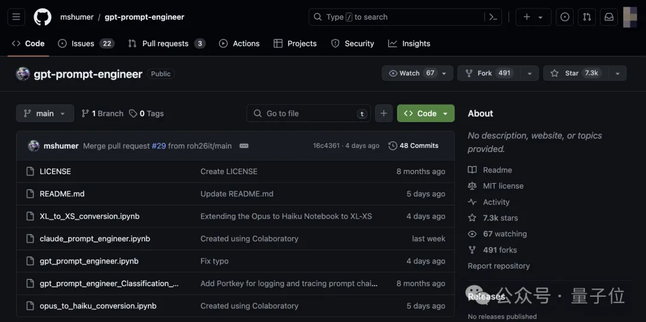The width and height of the screenshot is (646, 322).
Task: Open the green Code dropdown
Action: pos(426,113)
